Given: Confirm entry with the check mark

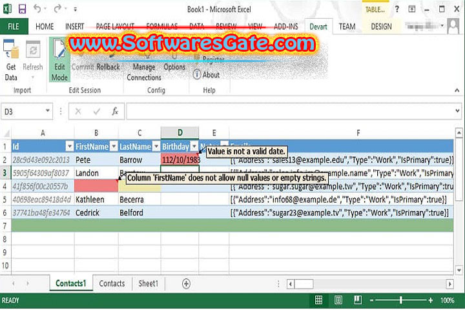Looking at the screenshot, I should [x=96, y=112].
